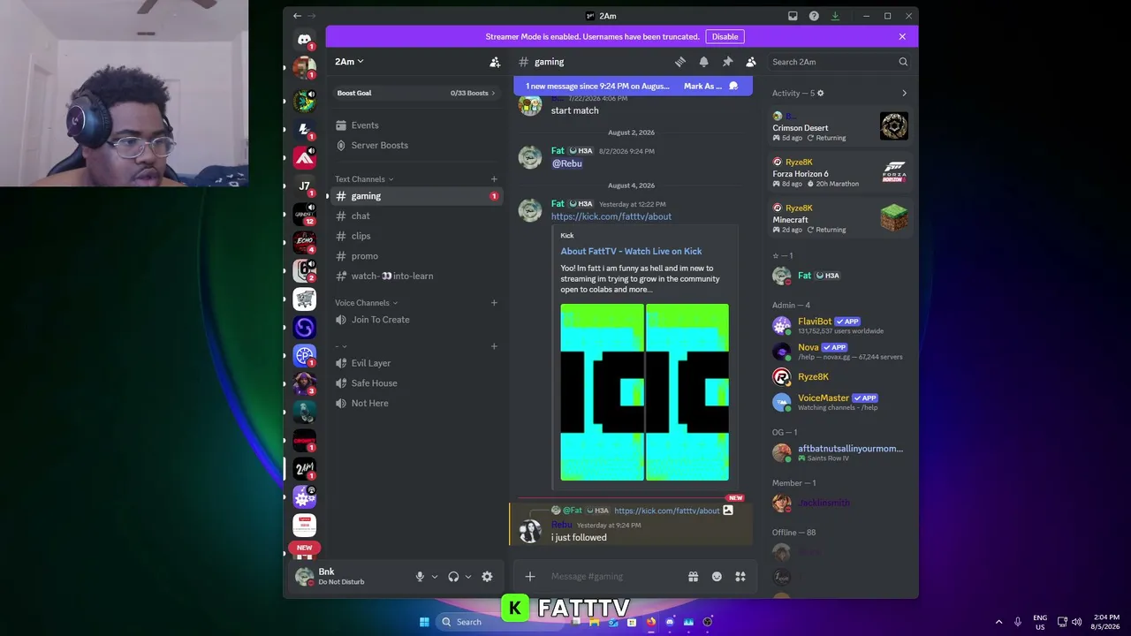
Task: Invite people to the 2Am server
Action: click(x=495, y=62)
